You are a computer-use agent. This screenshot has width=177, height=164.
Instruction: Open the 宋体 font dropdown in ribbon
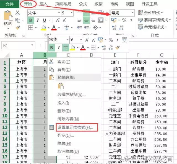(x=59, y=13)
